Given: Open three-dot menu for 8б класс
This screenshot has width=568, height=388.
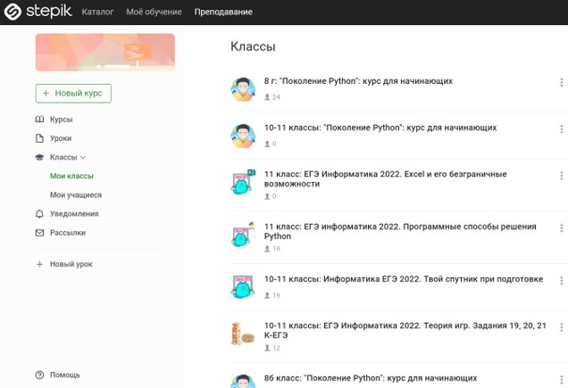Looking at the screenshot, I should [561, 380].
